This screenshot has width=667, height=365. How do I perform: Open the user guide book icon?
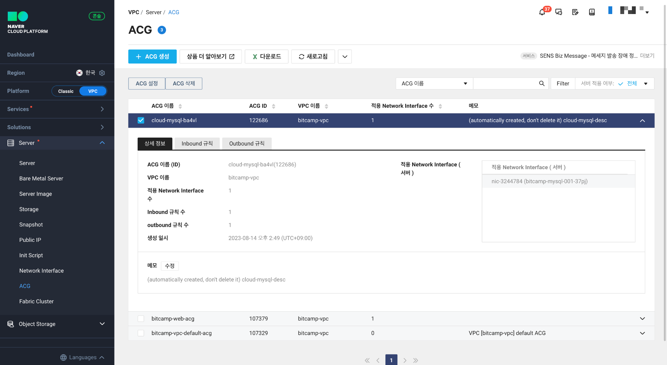[592, 12]
